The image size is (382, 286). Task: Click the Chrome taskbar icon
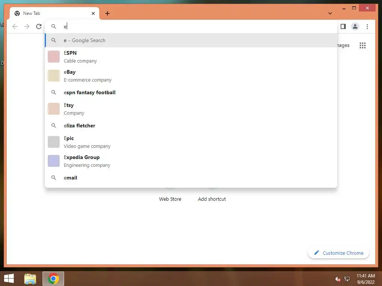coord(53,279)
